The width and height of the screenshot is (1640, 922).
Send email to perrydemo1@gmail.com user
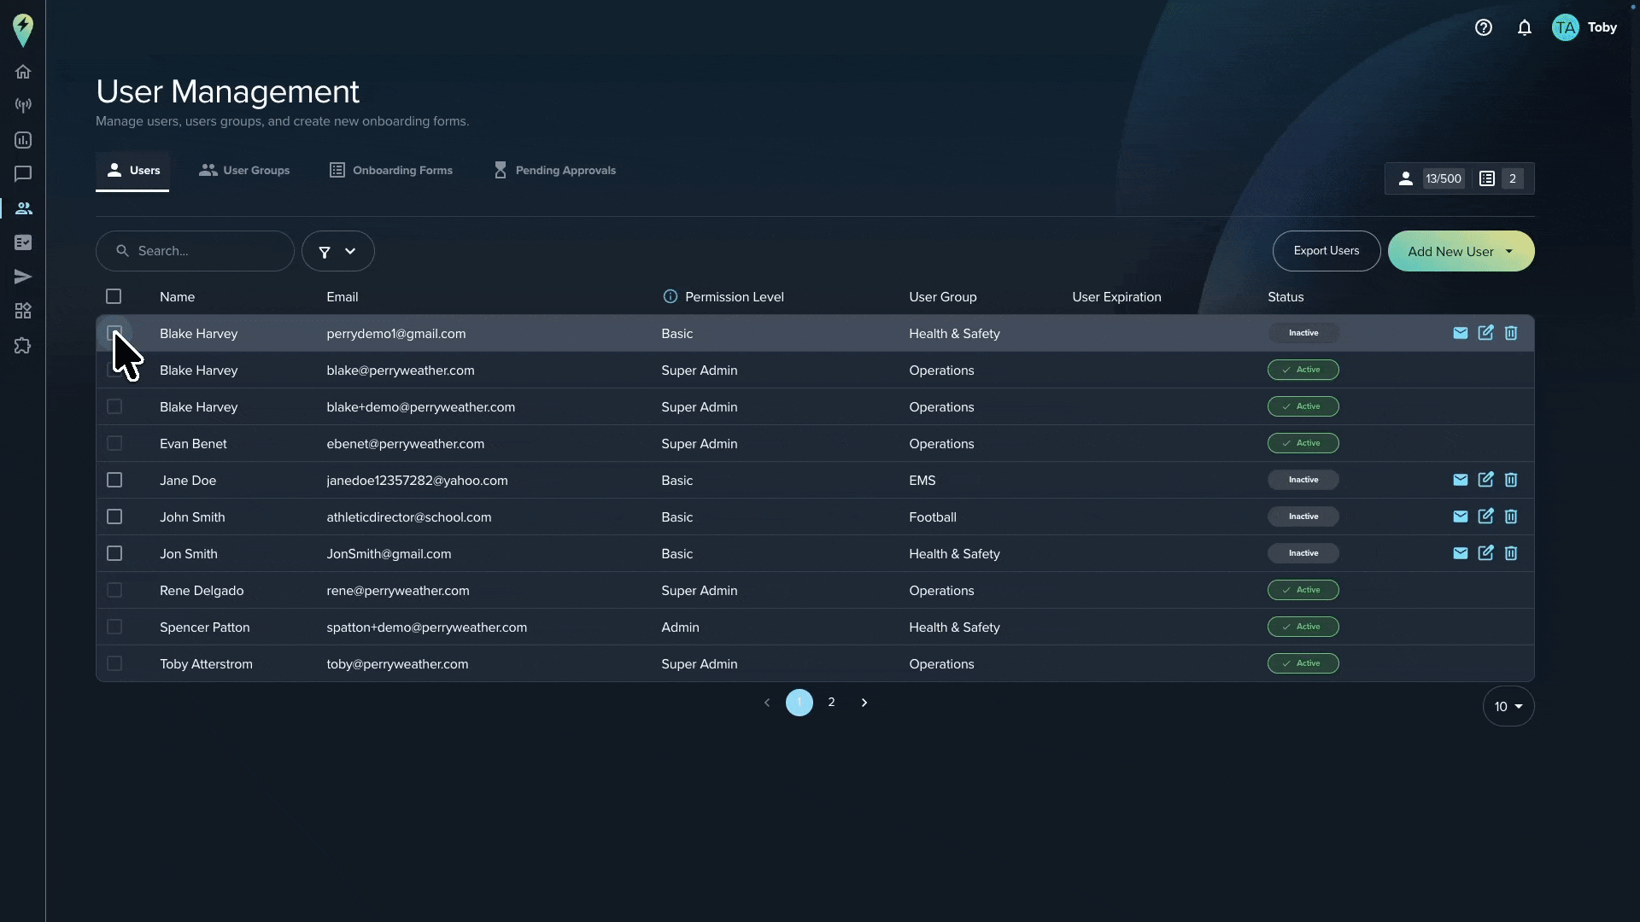[1461, 333]
